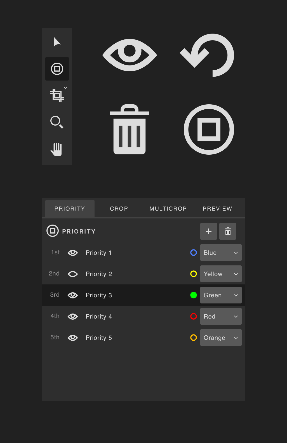Screen dimensions: 287x443
Task: Click the 2nd rank label
Action: pyautogui.click(x=54, y=274)
